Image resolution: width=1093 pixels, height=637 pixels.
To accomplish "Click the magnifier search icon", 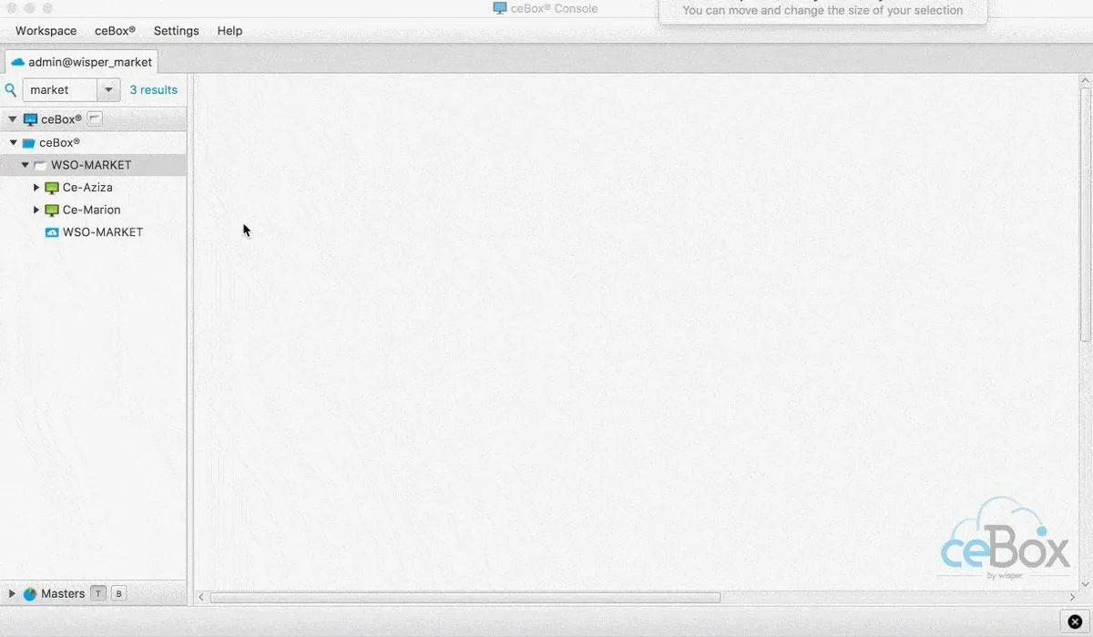I will pyautogui.click(x=11, y=89).
